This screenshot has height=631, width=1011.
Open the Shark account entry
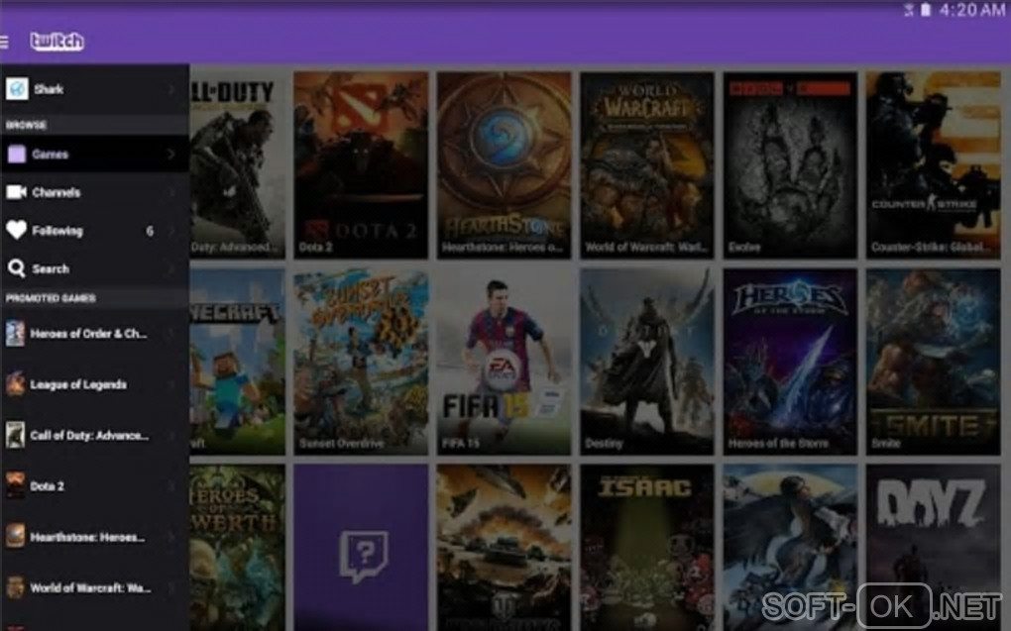(x=95, y=89)
